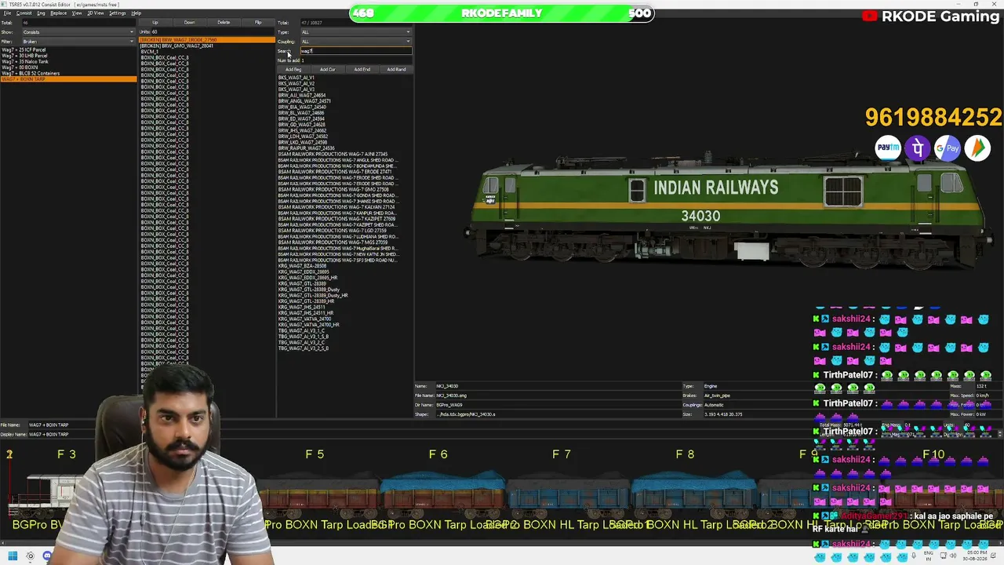Screen dimensions: 1004x565
Task: Click the Add Beg button
Action: click(x=293, y=70)
